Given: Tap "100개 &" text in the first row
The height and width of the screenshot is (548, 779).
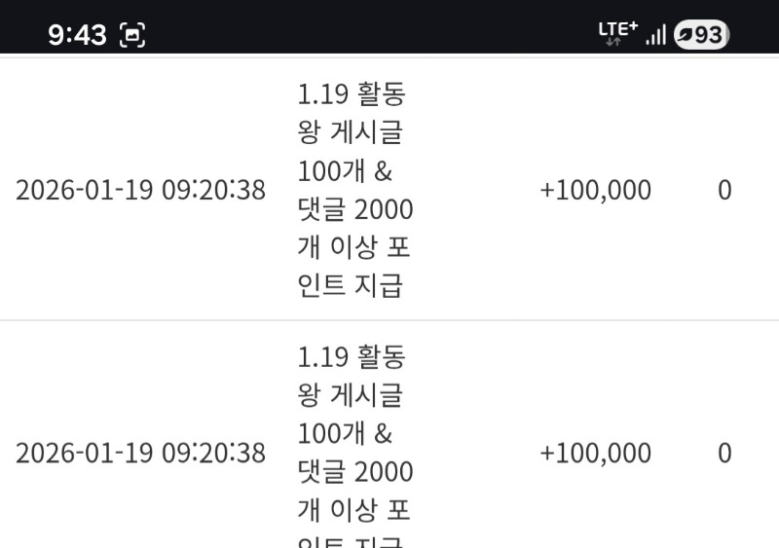Looking at the screenshot, I should coord(344,171).
